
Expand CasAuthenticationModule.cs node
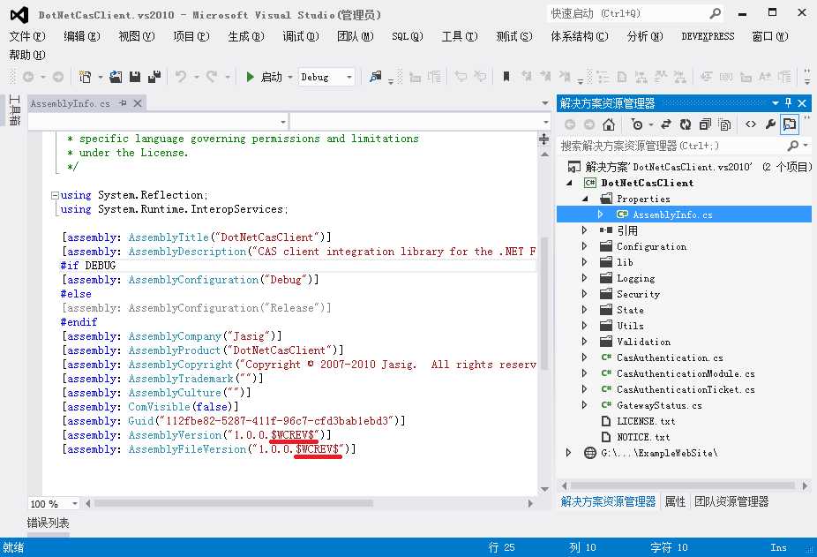click(584, 373)
